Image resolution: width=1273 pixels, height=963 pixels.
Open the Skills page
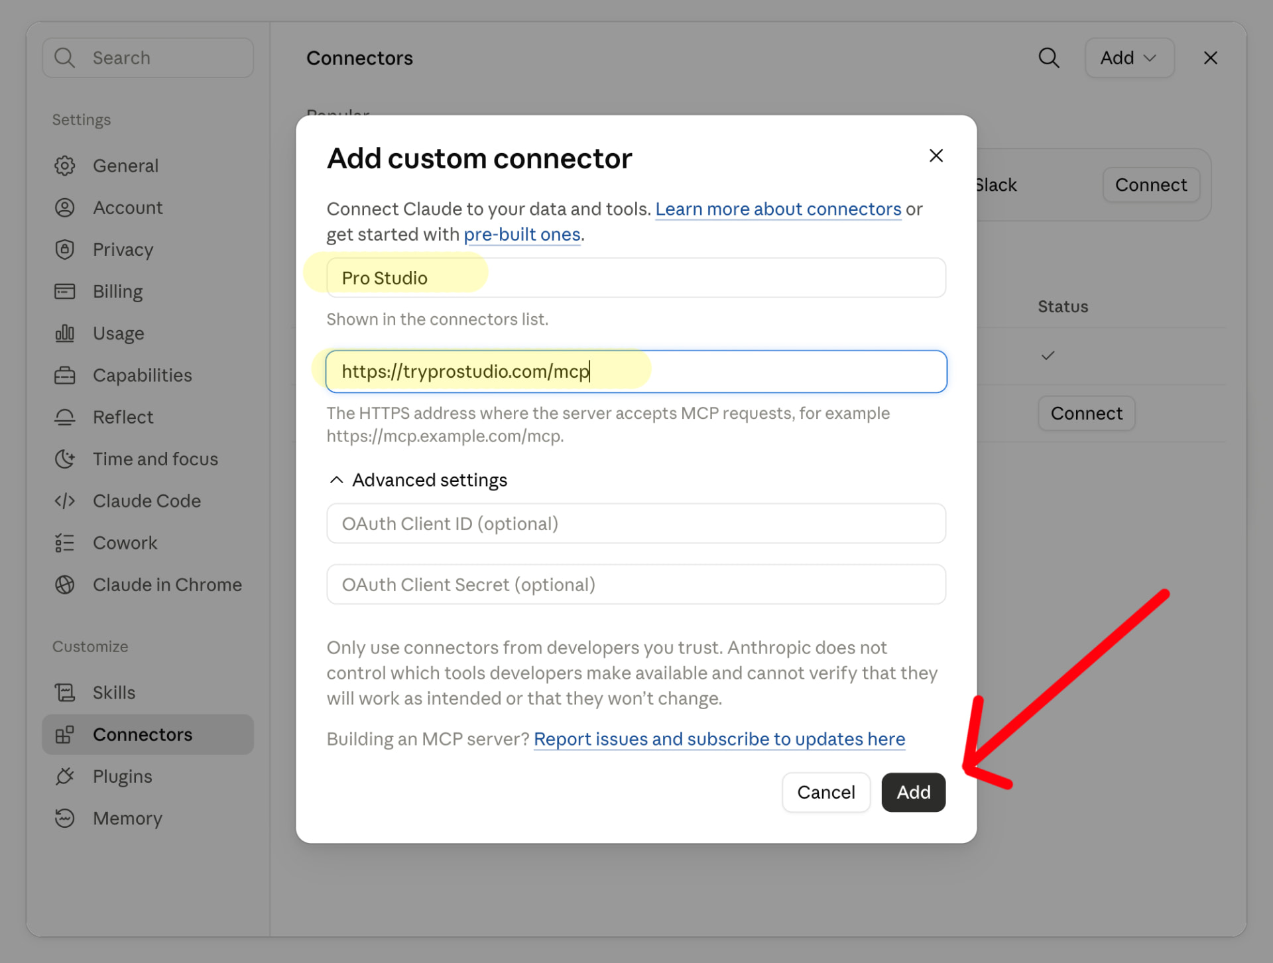148,693
